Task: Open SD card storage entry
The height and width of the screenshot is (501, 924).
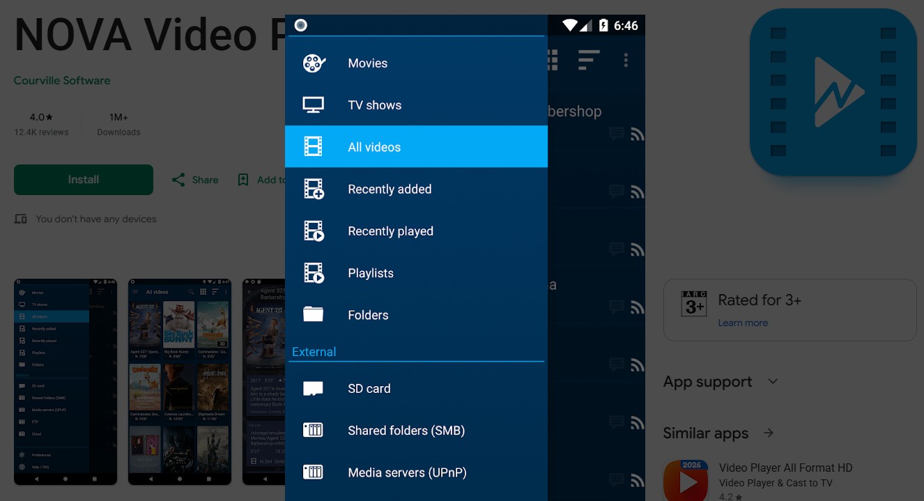Action: [x=416, y=389]
